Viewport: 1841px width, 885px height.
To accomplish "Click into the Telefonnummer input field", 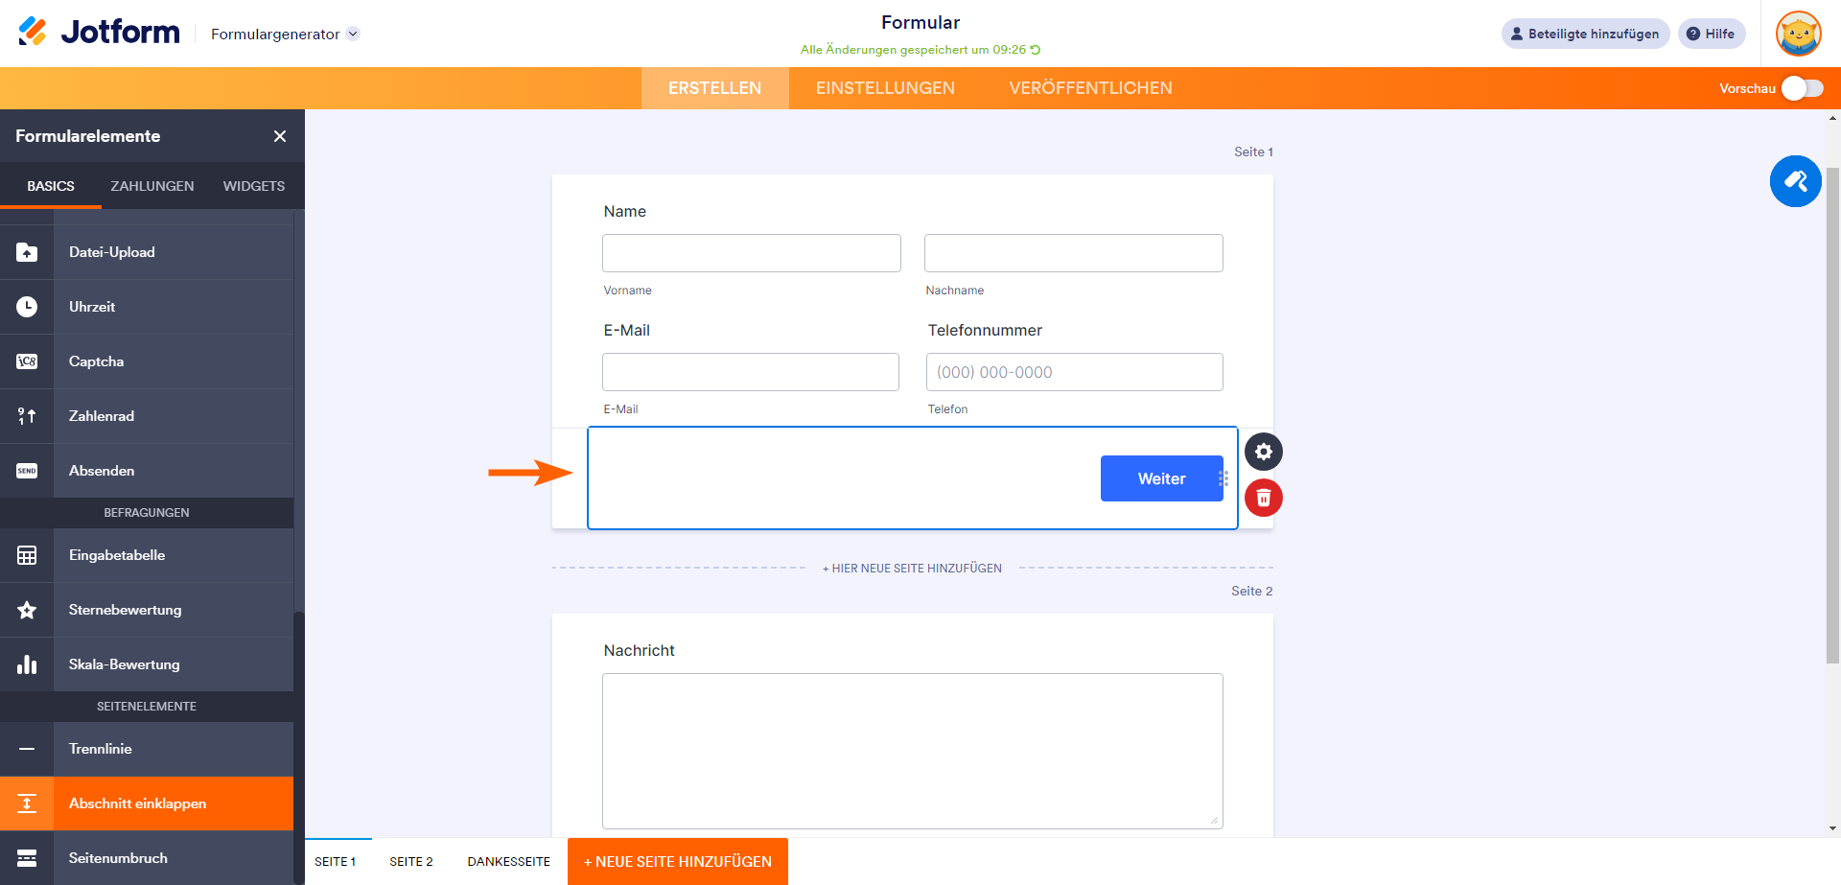I will (1074, 372).
